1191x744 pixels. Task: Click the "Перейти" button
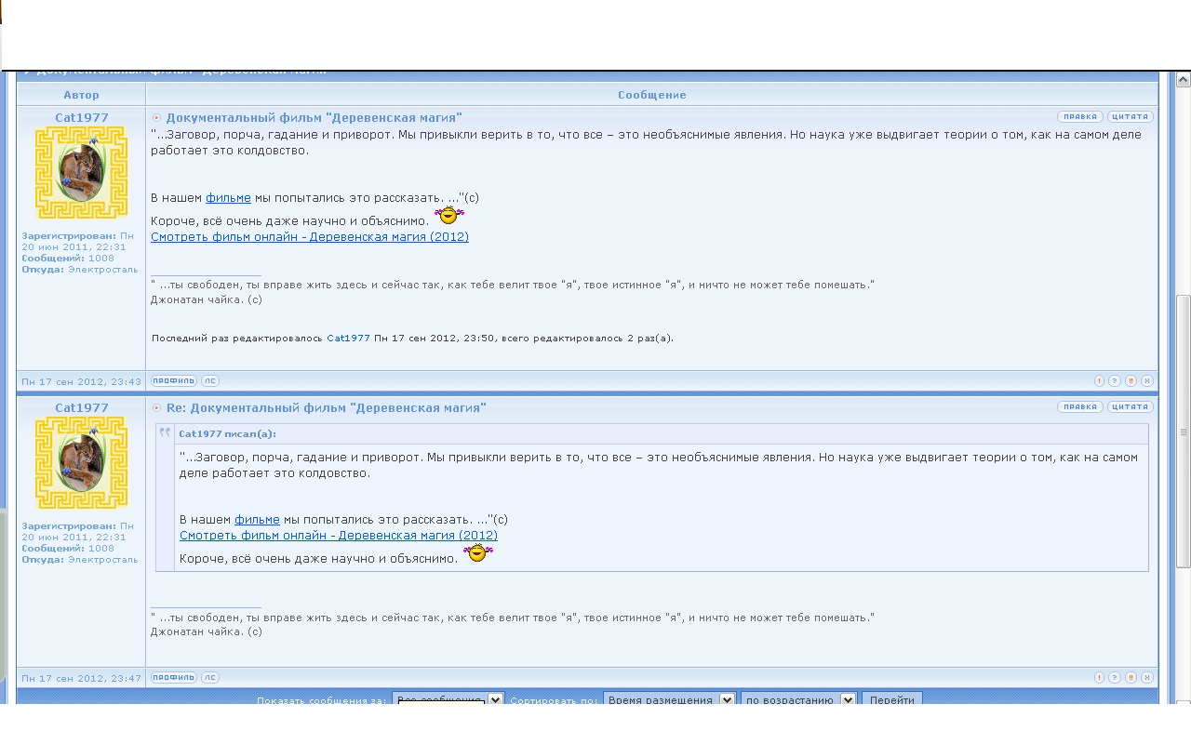pyautogui.click(x=892, y=700)
